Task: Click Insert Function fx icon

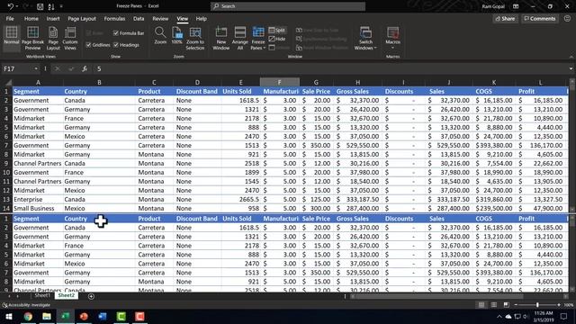Action: coord(84,68)
